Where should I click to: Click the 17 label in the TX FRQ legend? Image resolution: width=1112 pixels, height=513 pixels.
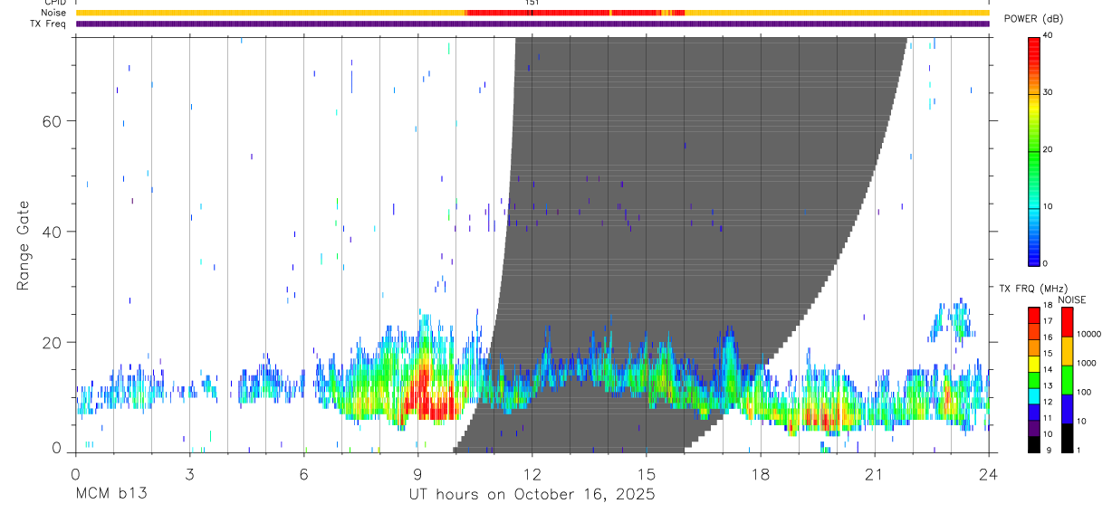point(1048,321)
